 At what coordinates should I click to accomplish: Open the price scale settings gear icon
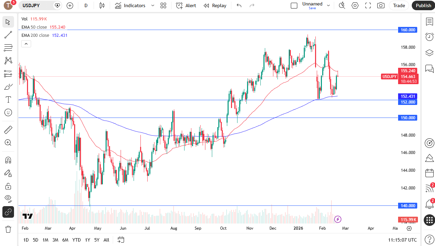(409, 228)
